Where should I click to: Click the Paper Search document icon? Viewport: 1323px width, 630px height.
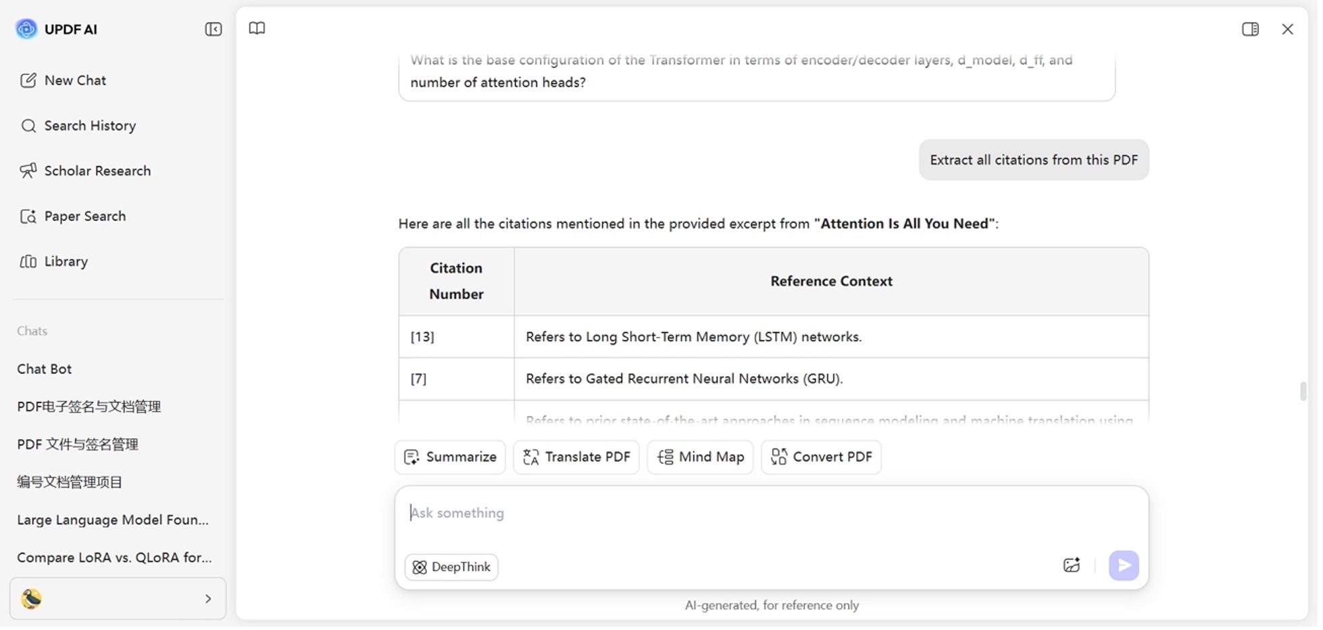tap(28, 217)
